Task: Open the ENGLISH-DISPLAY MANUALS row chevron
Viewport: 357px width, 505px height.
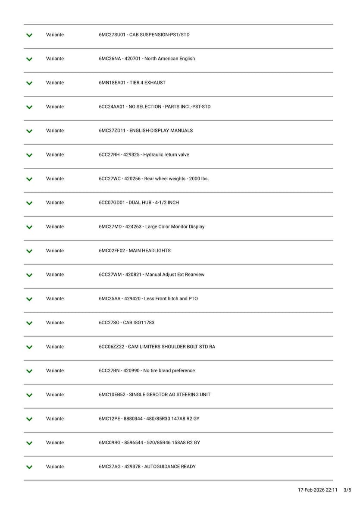Action: 29,131
